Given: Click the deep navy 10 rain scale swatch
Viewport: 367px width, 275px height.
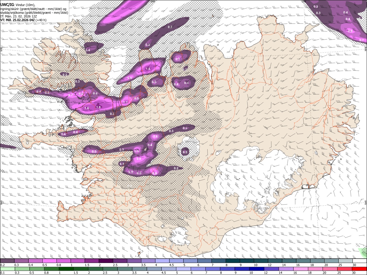Looking at the screenshot, I should tap(257, 269).
